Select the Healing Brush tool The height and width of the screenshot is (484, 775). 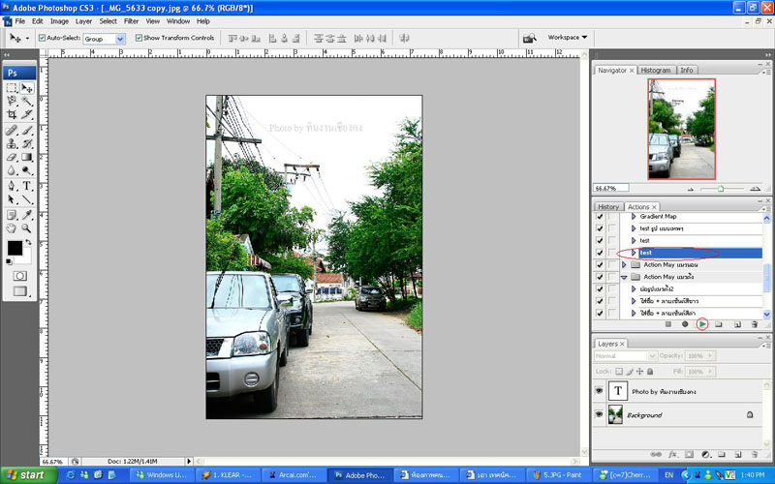click(12, 131)
